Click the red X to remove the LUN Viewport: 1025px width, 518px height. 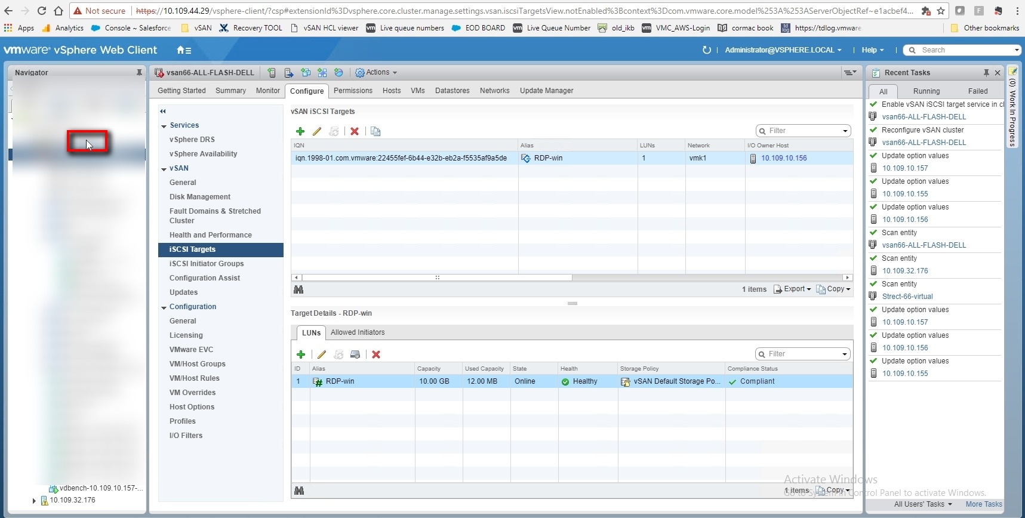pos(376,354)
